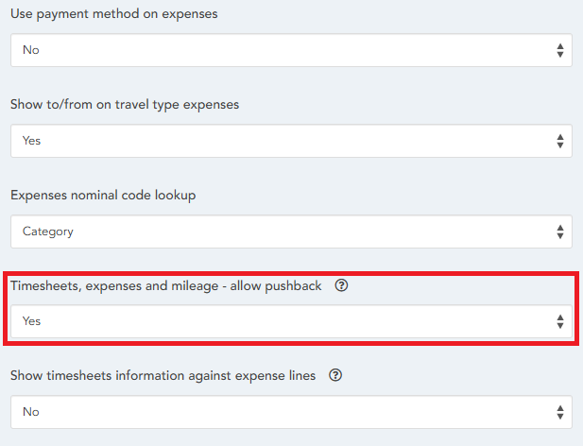Screen dimensions: 583x446
Task: Click 'Show timesheets information against expense lines' label
Action: (163, 375)
